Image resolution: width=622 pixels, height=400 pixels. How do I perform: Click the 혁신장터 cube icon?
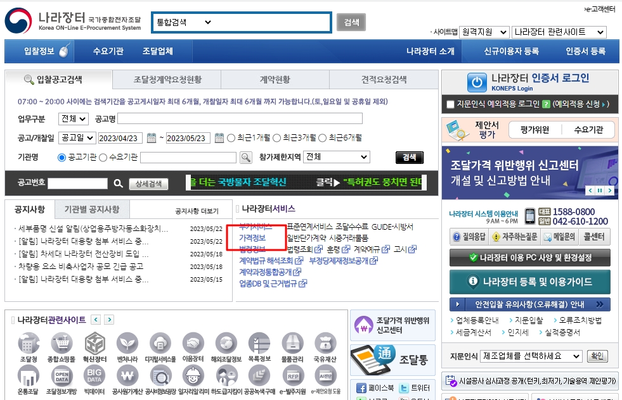[95, 344]
